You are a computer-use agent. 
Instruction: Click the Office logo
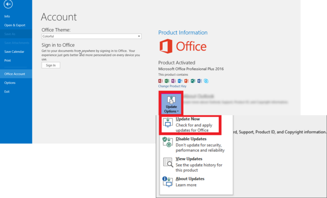[x=183, y=46]
